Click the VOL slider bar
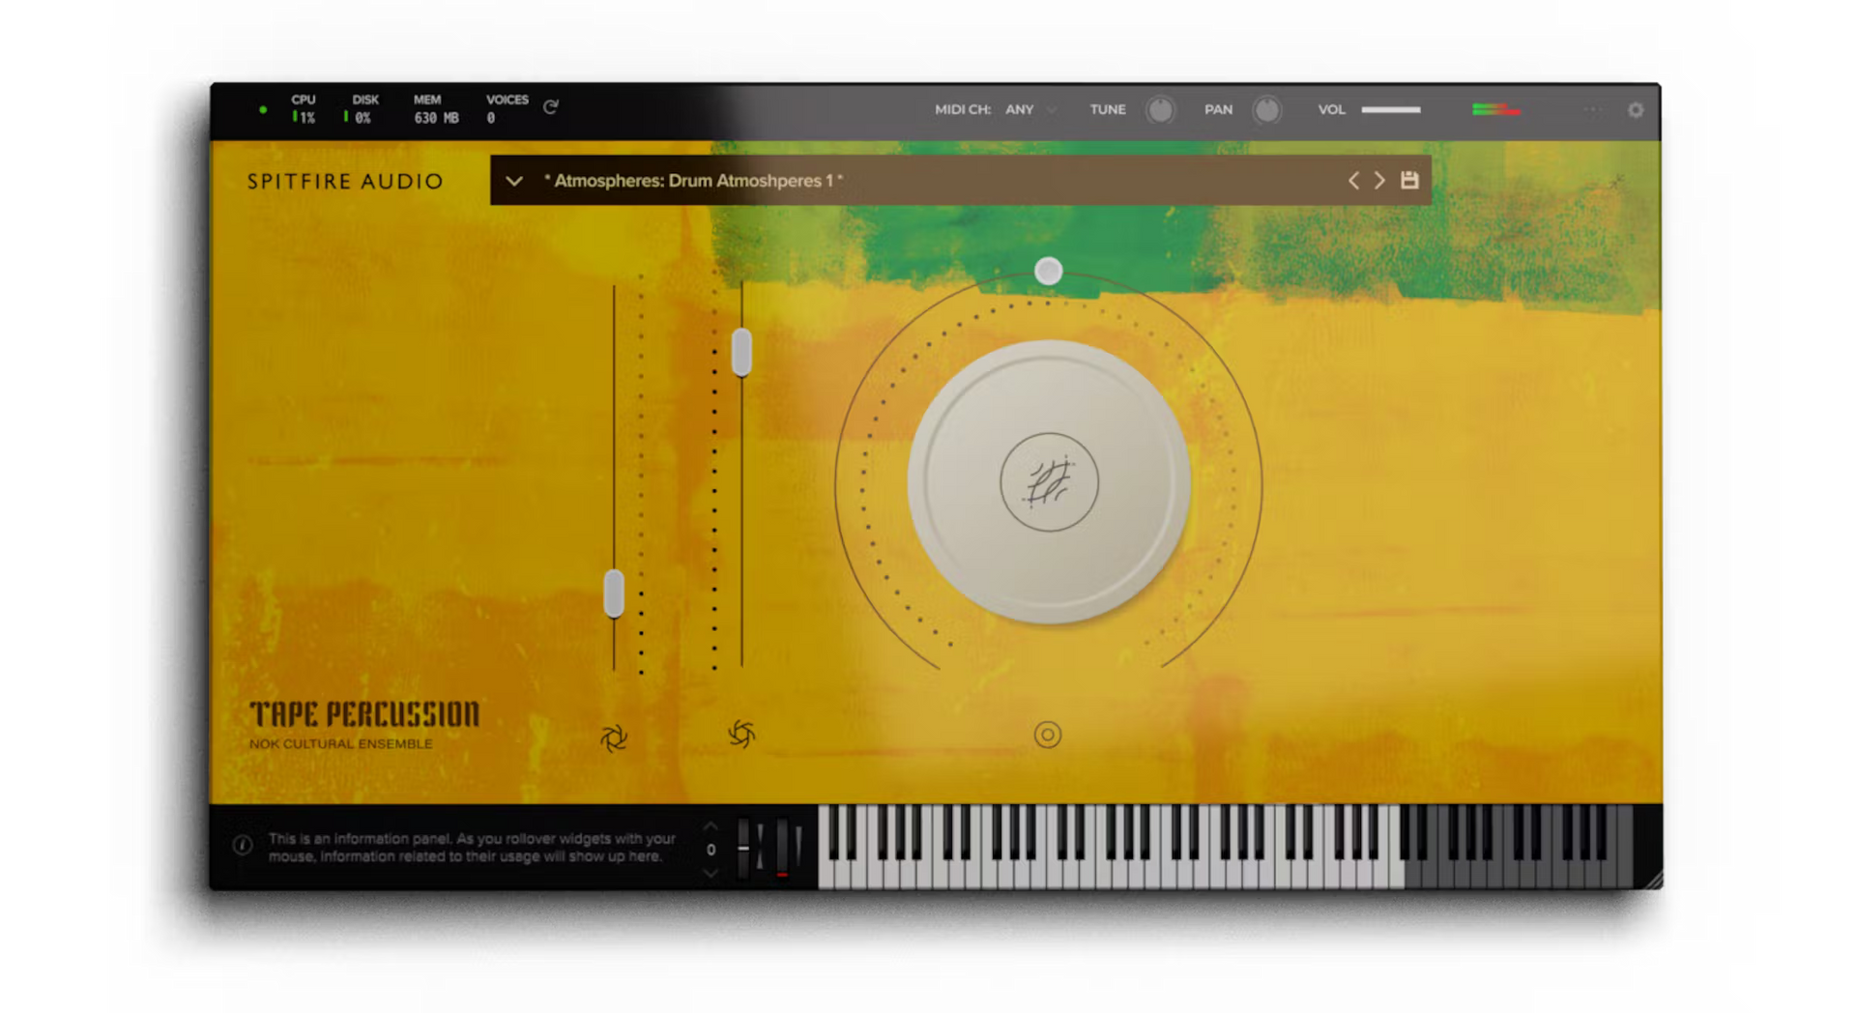Viewport: 1856px width, 1013px height. 1390,110
